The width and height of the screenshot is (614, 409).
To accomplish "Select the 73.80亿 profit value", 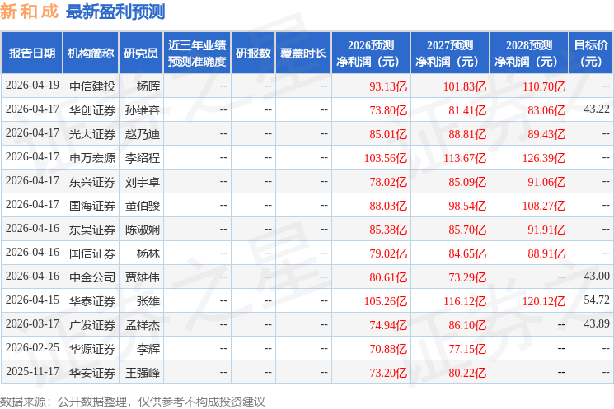I will click(388, 110).
